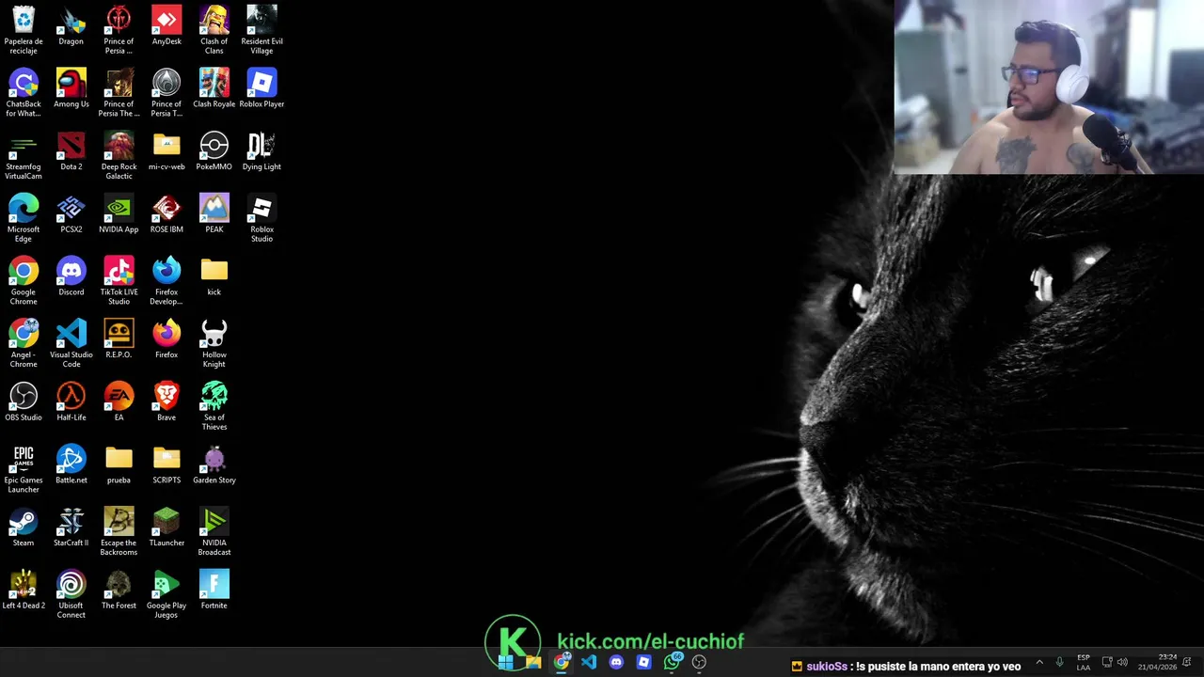Select the Resident Evil Village icon

261,30
